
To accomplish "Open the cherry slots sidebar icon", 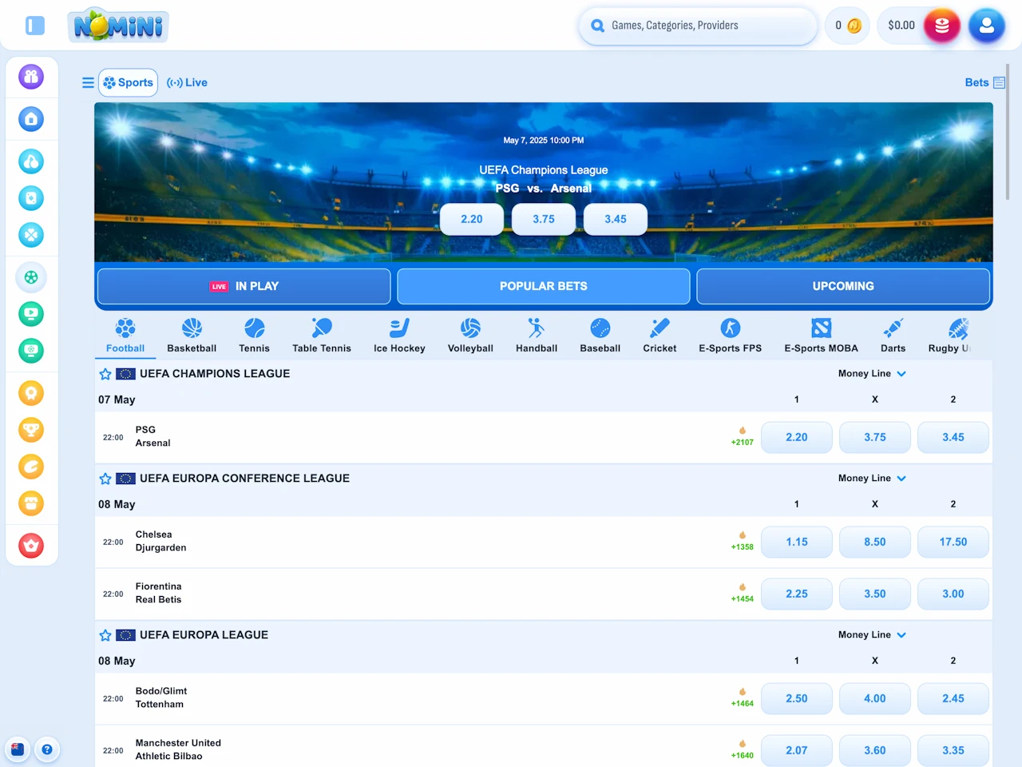I will point(31,161).
